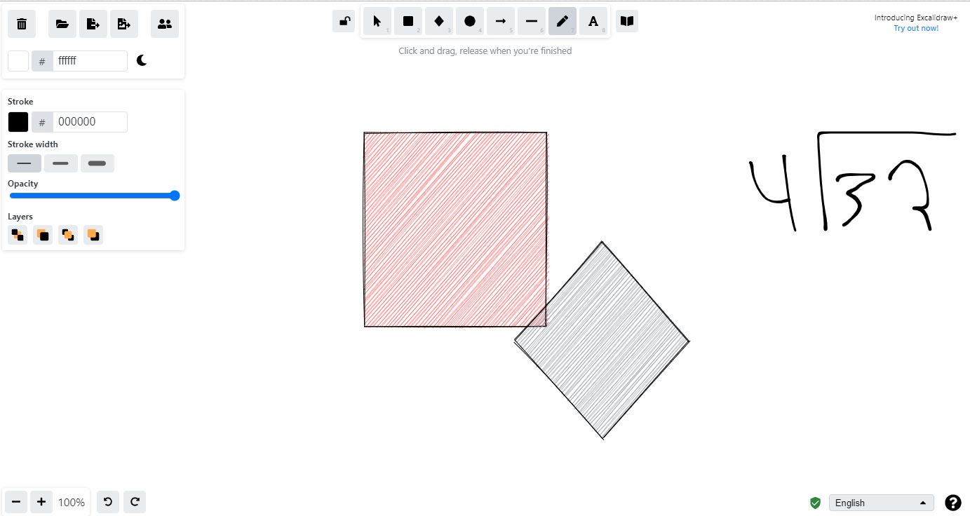Send shape to back using Layers option
970x516 pixels.
pyautogui.click(x=17, y=234)
